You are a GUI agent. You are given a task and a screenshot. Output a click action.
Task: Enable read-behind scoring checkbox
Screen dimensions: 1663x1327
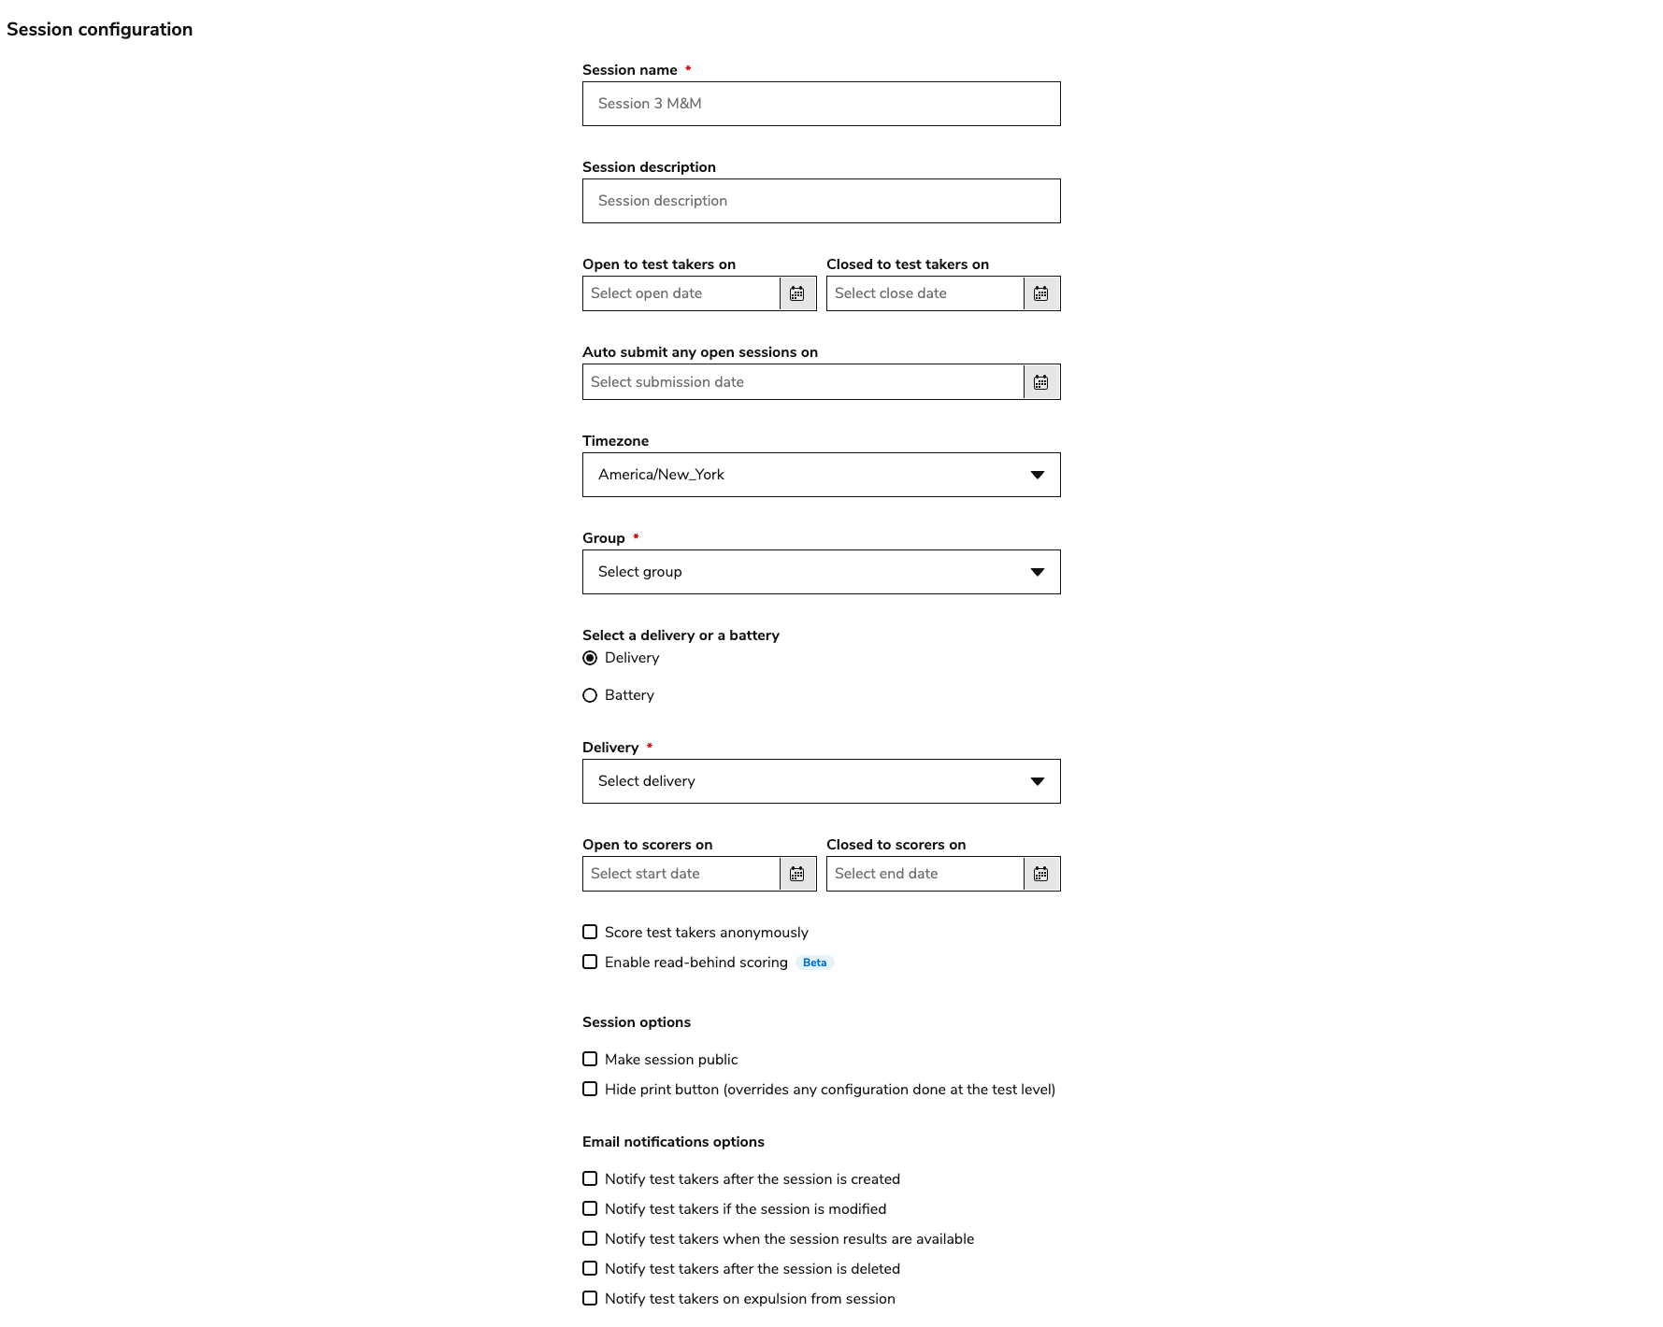point(590,962)
